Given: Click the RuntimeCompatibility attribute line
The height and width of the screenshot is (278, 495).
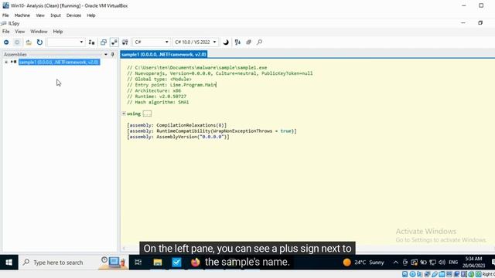Looking at the screenshot, I should point(212,131).
